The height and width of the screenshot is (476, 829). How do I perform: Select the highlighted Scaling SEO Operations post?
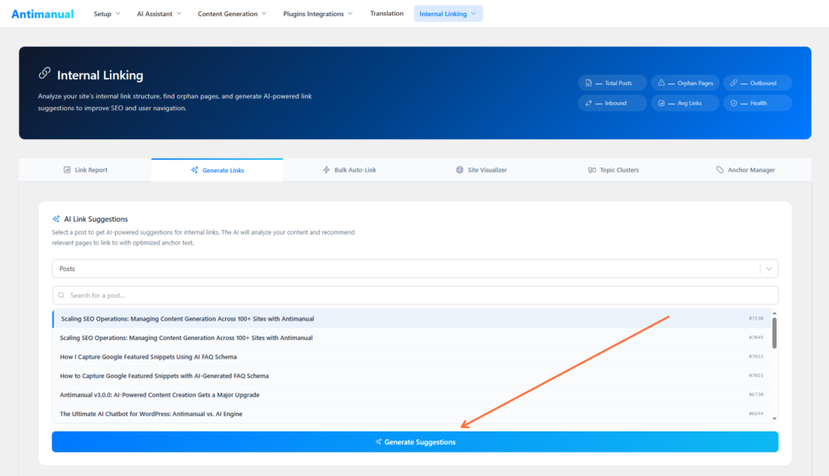coord(243,318)
